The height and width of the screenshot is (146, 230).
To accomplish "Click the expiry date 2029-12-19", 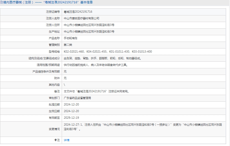I will pyautogui.click(x=71, y=118).
